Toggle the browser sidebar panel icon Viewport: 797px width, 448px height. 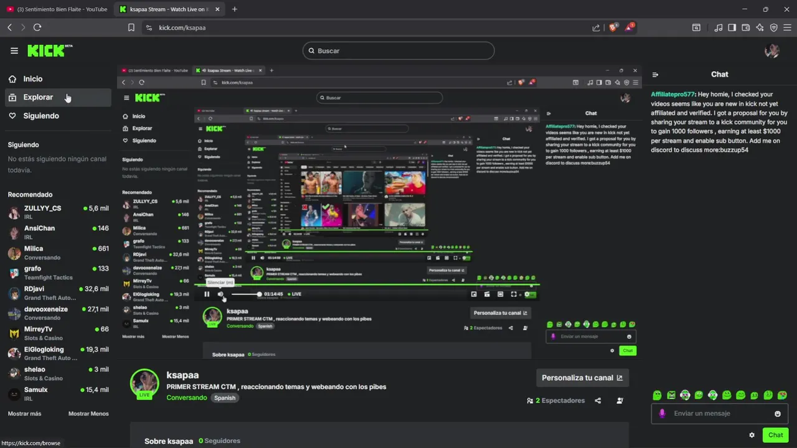coord(732,27)
